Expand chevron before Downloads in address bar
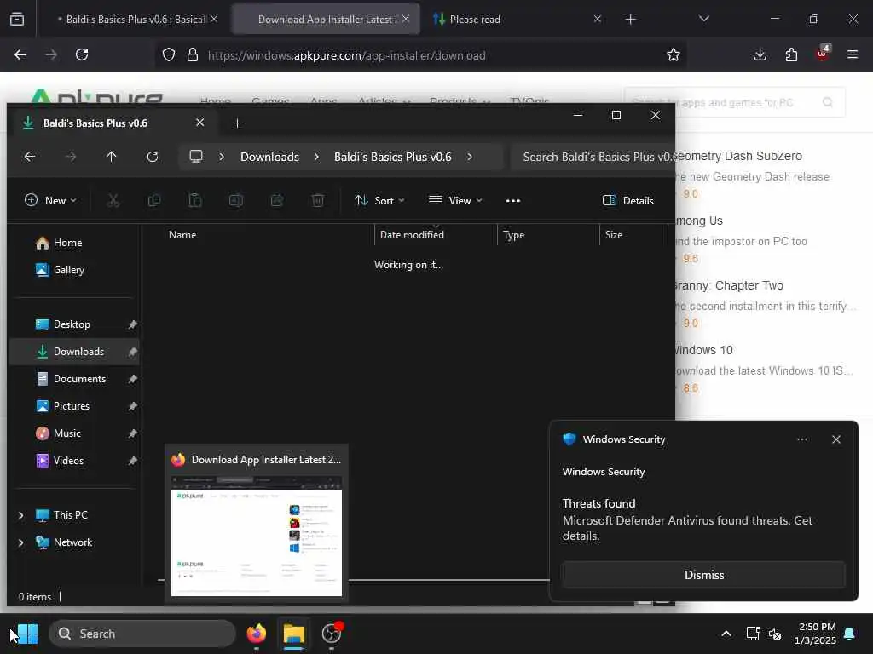The height and width of the screenshot is (654, 873). pyautogui.click(x=222, y=157)
